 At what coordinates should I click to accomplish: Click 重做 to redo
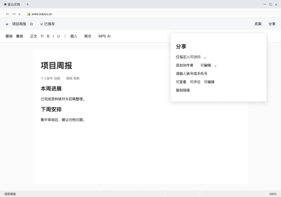coord(20,36)
